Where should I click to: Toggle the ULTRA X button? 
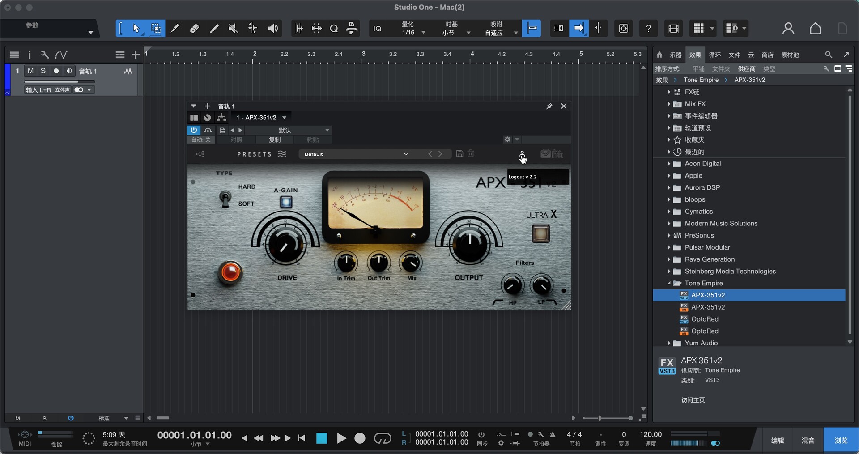pyautogui.click(x=540, y=233)
